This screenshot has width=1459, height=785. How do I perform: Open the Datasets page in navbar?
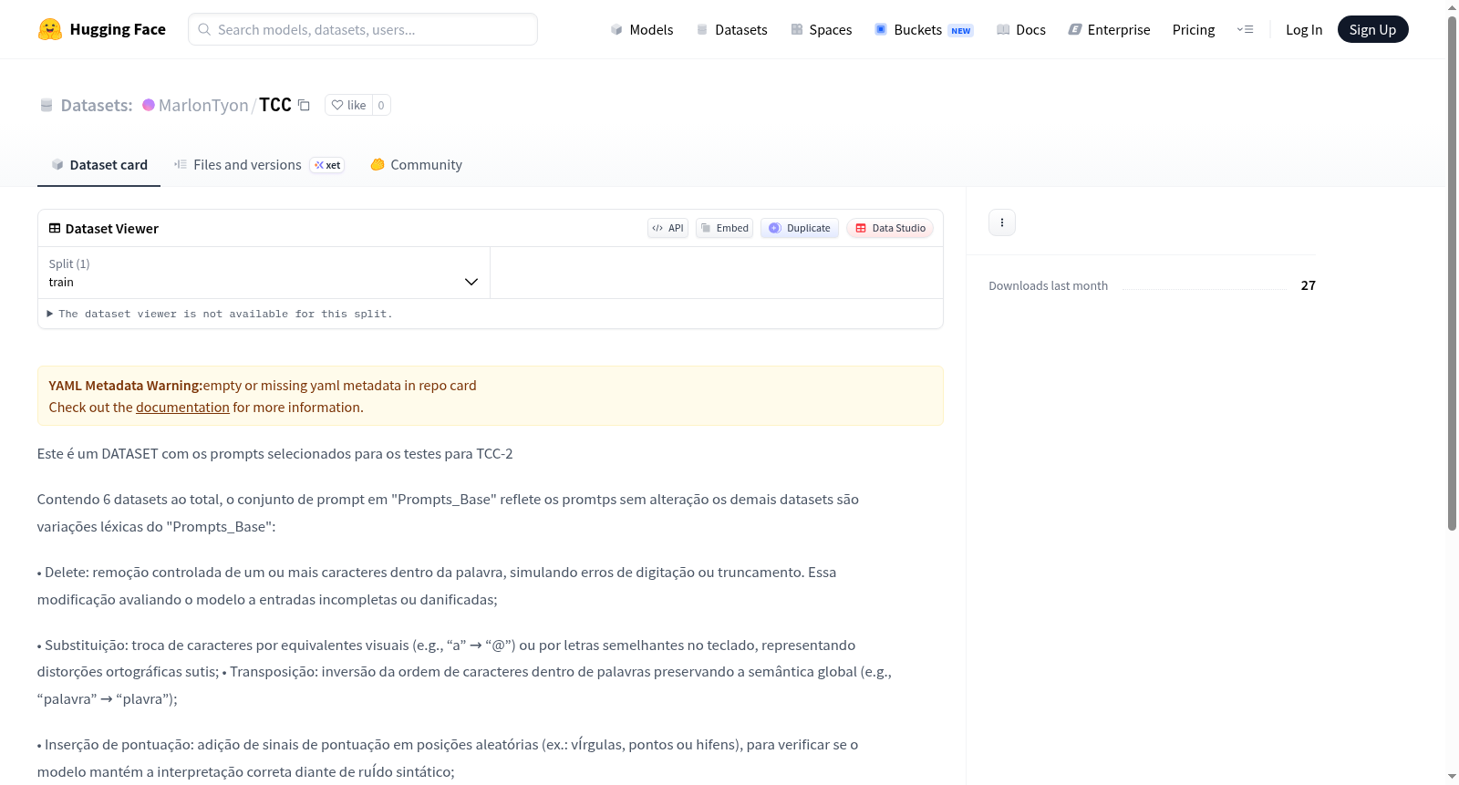pyautogui.click(x=732, y=30)
